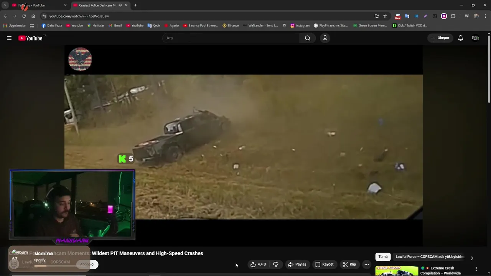Screen dimensions: 491x276
Task: Show next filter chips with right chevron
Action: pos(472,258)
